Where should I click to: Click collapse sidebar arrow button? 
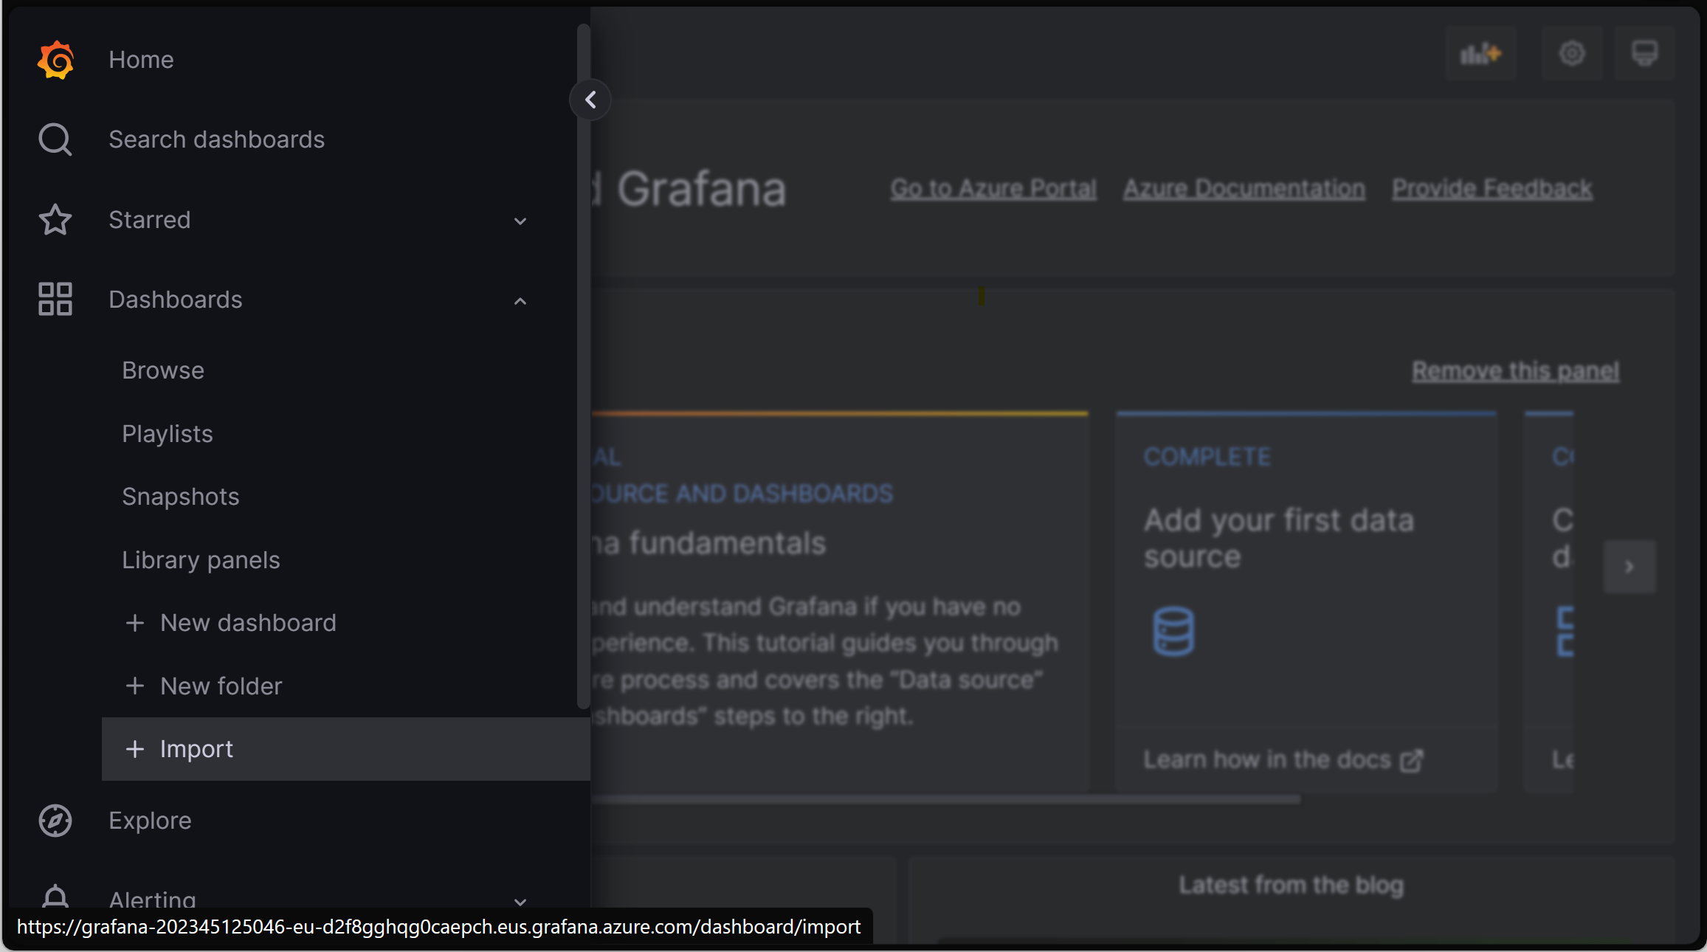point(591,98)
